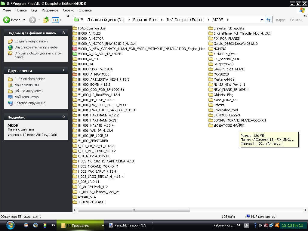Image resolution: width=308 pixels, height=231 pixels.
Task: Open the Назад history dropdown arrow
Action: [x=24, y=20]
